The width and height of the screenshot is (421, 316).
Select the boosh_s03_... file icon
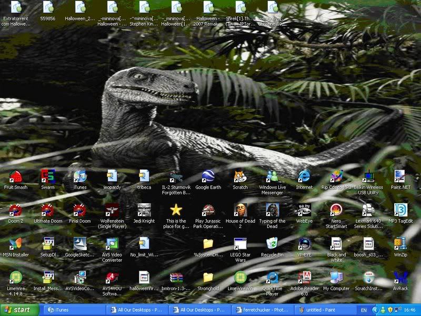[x=368, y=244]
